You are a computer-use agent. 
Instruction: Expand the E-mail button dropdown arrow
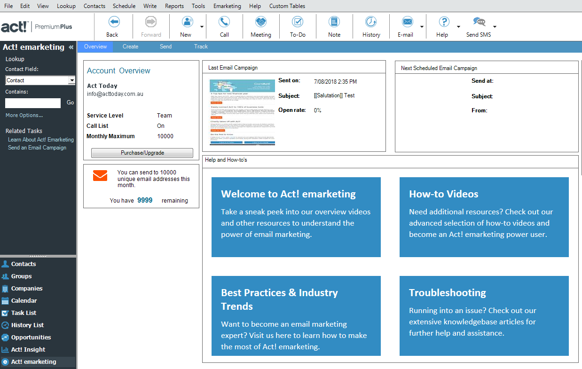(x=422, y=27)
